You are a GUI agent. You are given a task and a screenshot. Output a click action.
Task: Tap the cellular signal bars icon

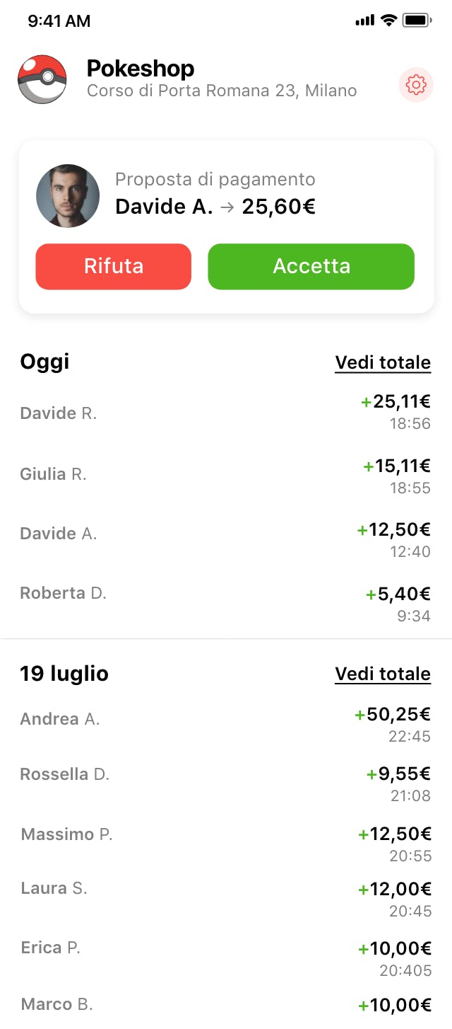(x=364, y=21)
